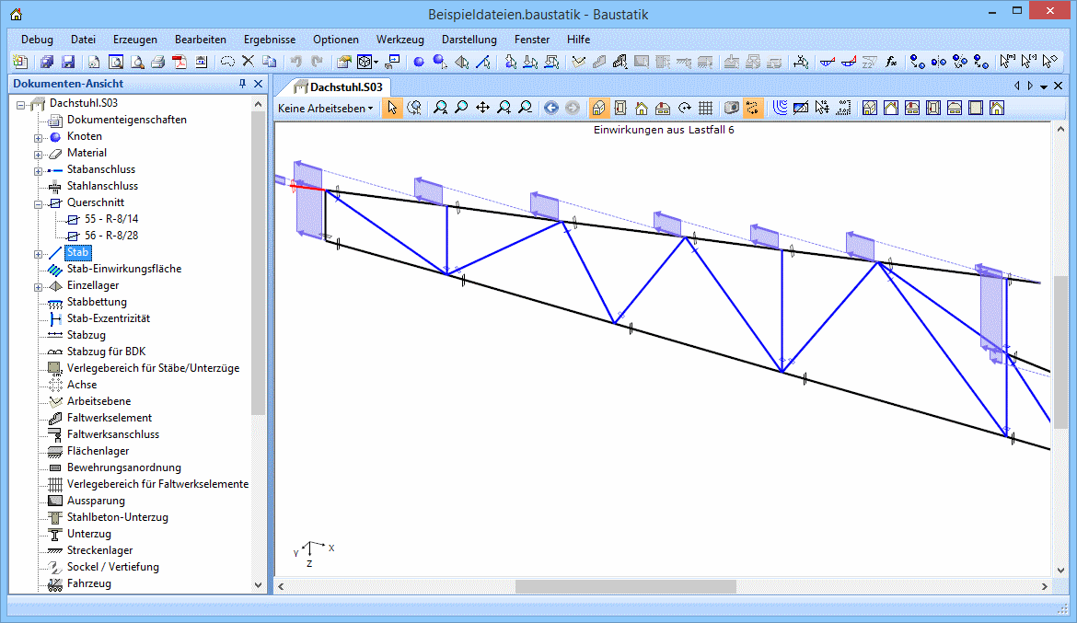Expand the Knoten tree node

[x=39, y=136]
